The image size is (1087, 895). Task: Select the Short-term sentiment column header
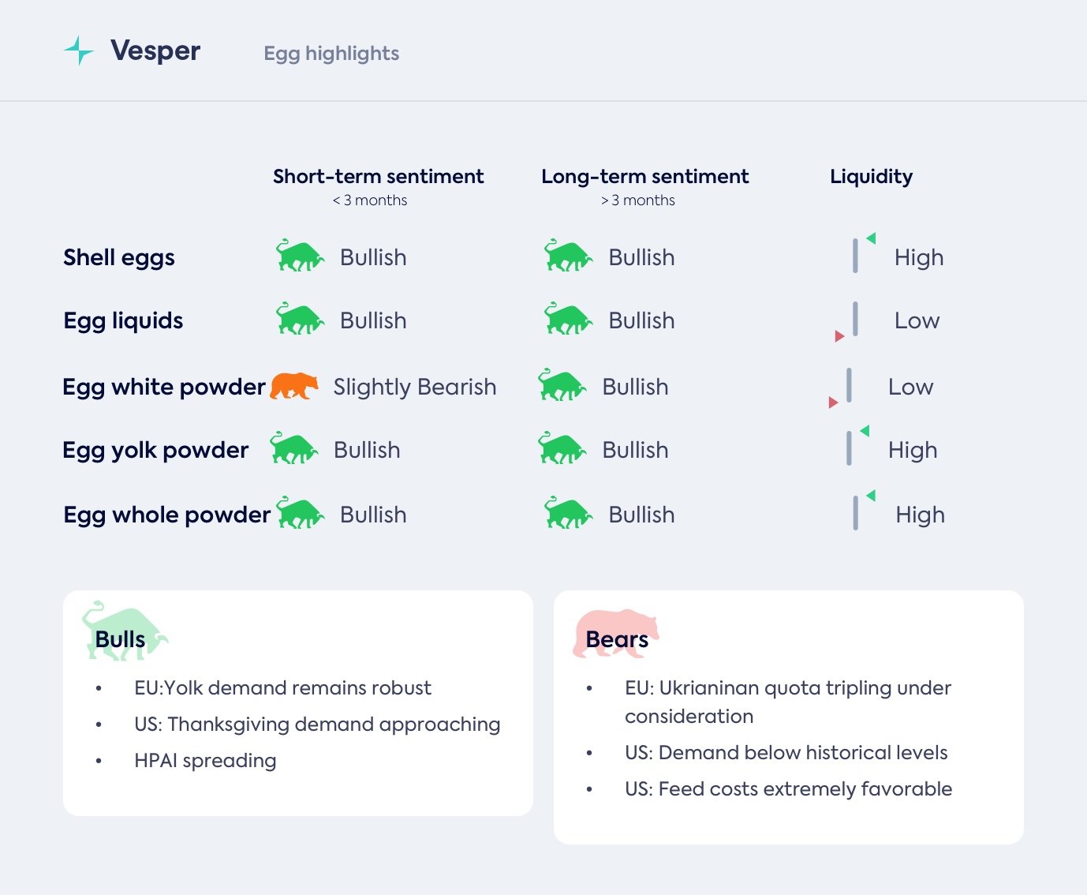click(x=378, y=177)
